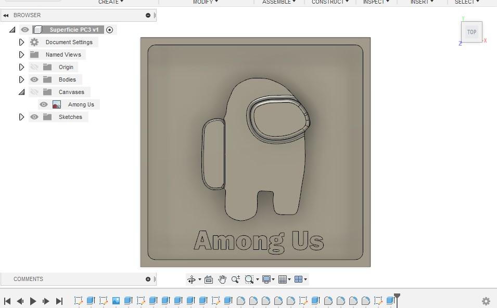Image resolution: width=497 pixels, height=308 pixels.
Task: Select the Zoom magnifier tool
Action: tap(236, 279)
